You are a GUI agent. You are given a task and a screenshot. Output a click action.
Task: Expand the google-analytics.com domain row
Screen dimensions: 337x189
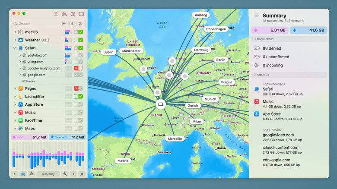(x=20, y=68)
